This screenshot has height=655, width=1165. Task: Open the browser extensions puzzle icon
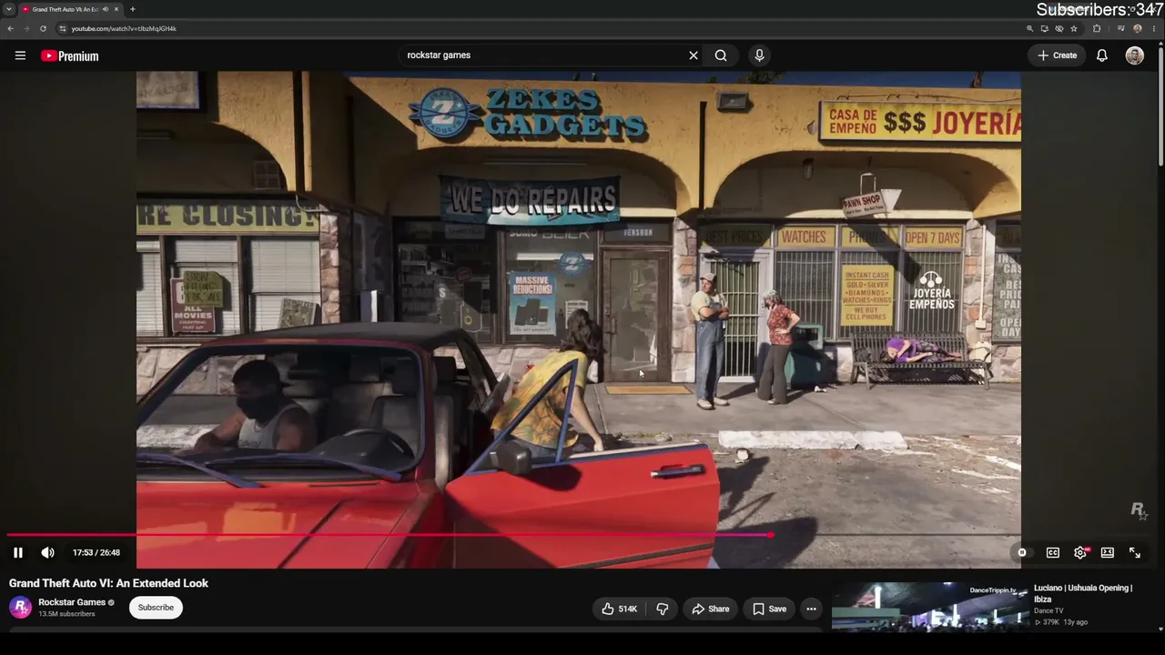click(x=1097, y=28)
